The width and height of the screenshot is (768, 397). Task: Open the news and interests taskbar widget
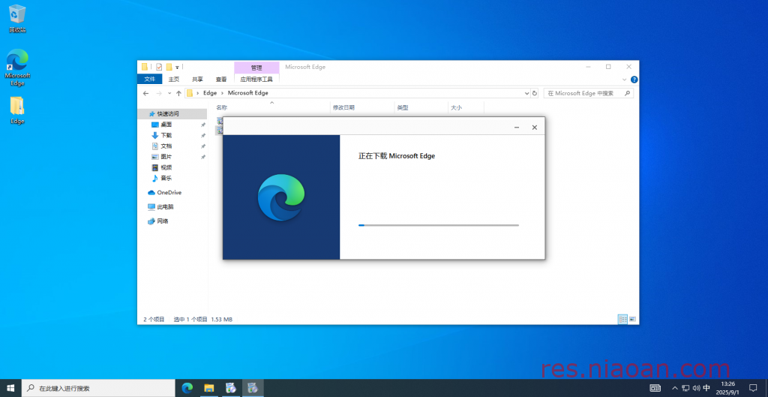[x=655, y=388]
